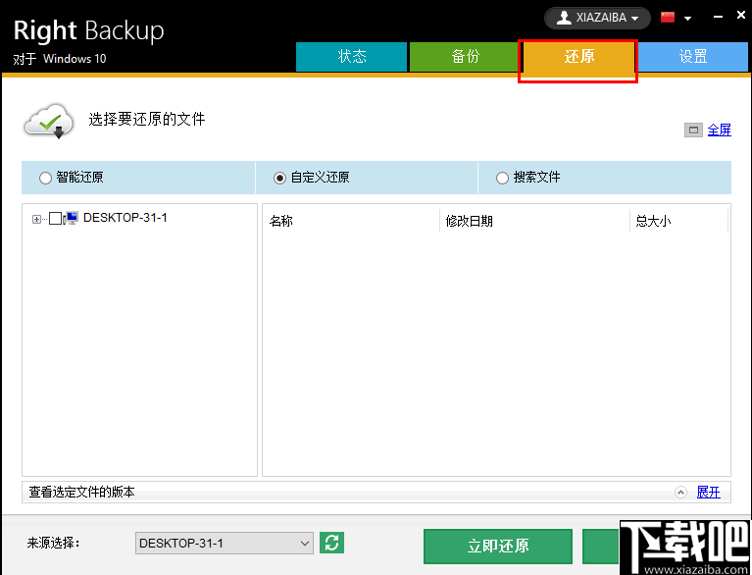Click the green refresh source button

click(x=331, y=543)
